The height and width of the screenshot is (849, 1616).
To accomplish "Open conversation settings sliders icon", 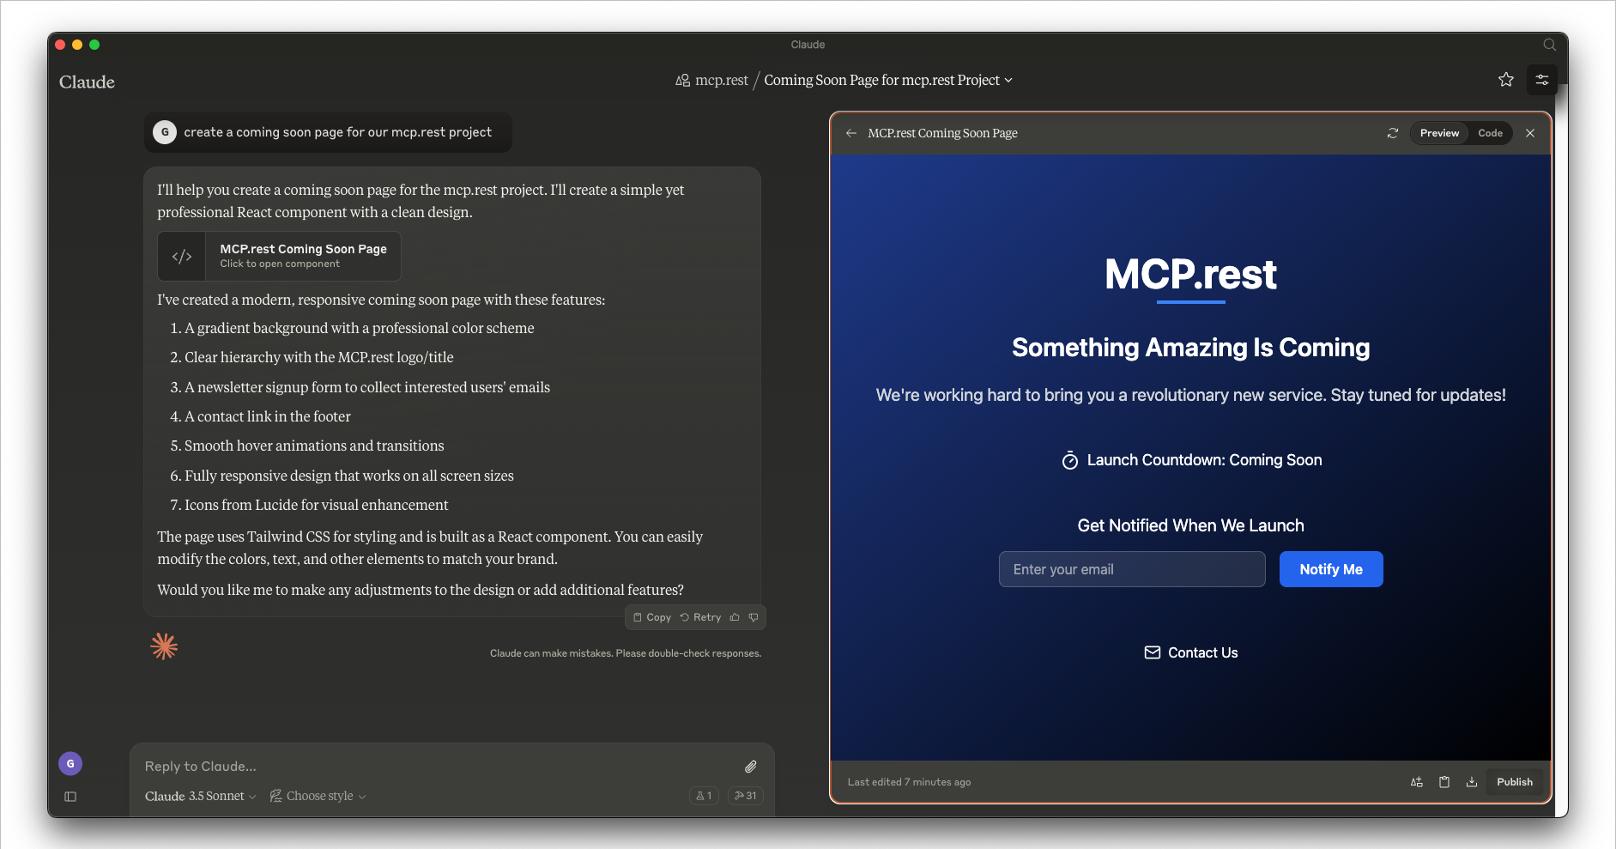I will coord(1541,79).
